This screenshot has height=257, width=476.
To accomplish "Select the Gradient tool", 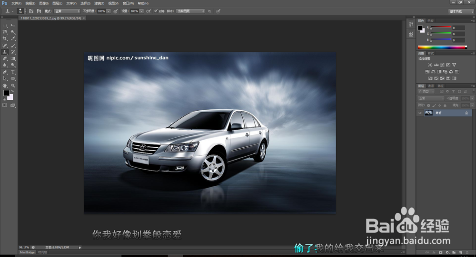I will pyautogui.click(x=13, y=58).
